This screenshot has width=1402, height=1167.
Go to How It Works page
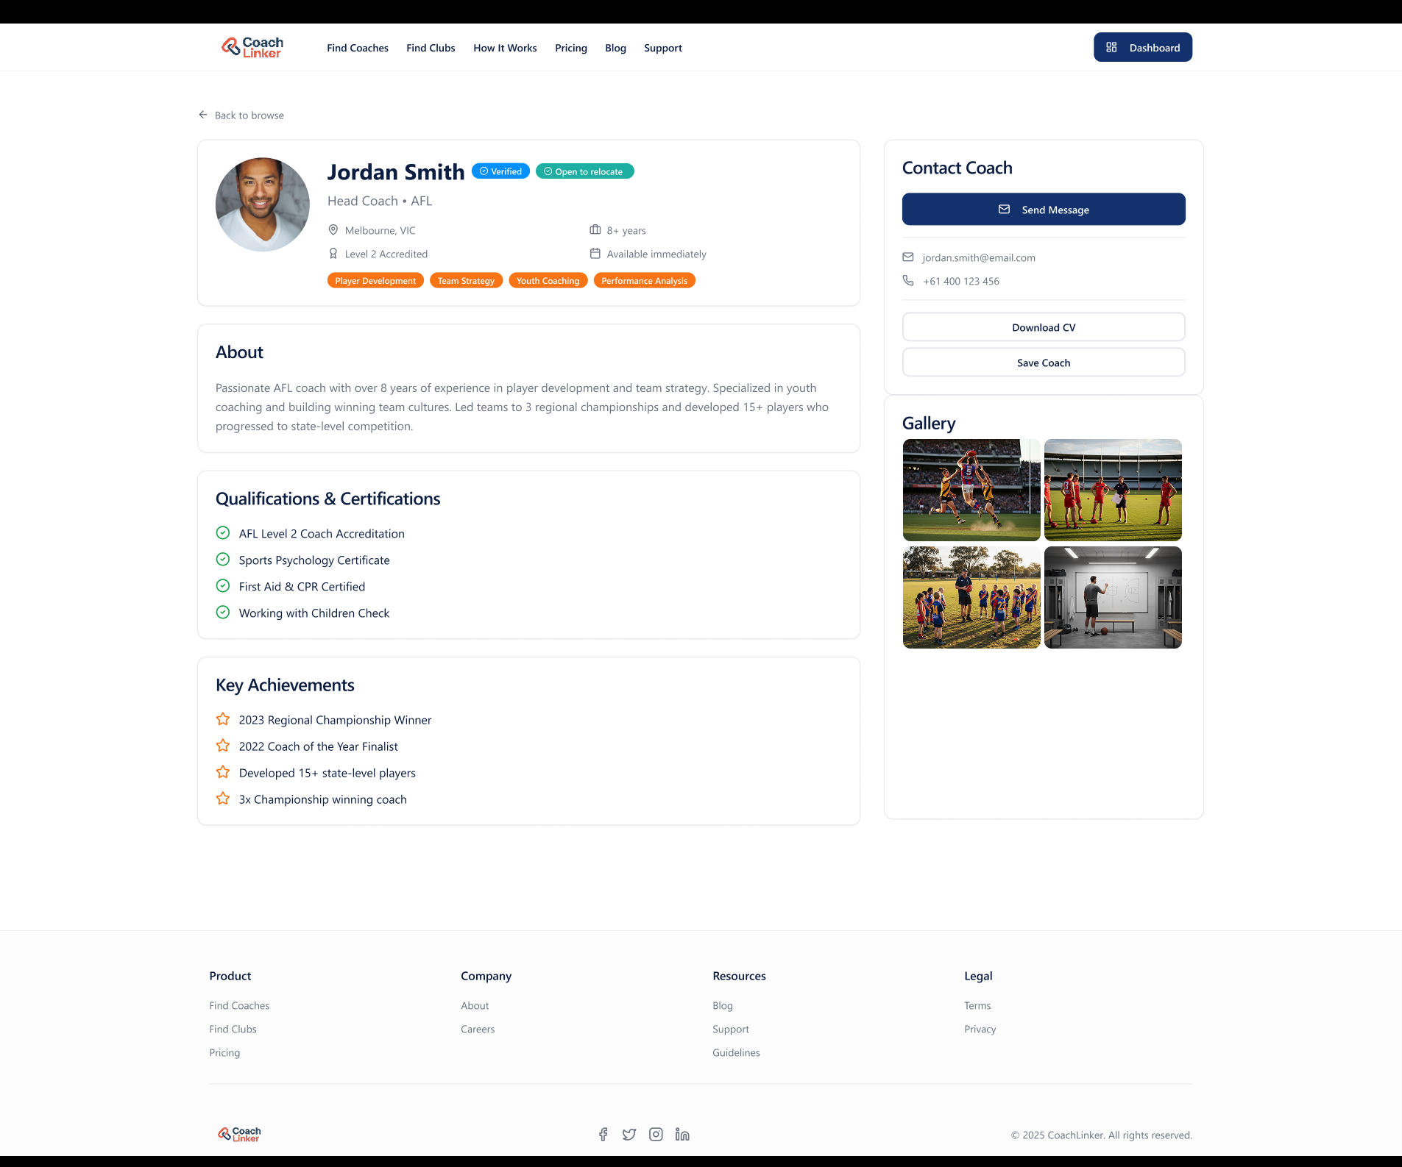pos(505,48)
